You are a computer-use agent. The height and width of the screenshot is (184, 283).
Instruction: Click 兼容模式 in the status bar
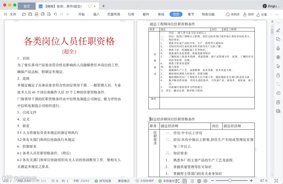coord(124,181)
